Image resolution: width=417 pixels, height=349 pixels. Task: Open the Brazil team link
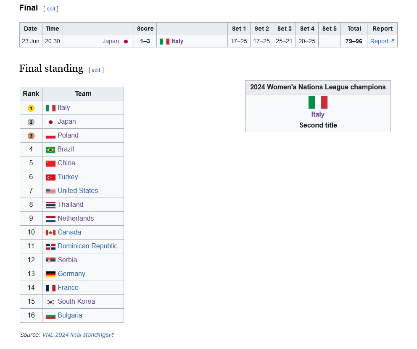[66, 149]
